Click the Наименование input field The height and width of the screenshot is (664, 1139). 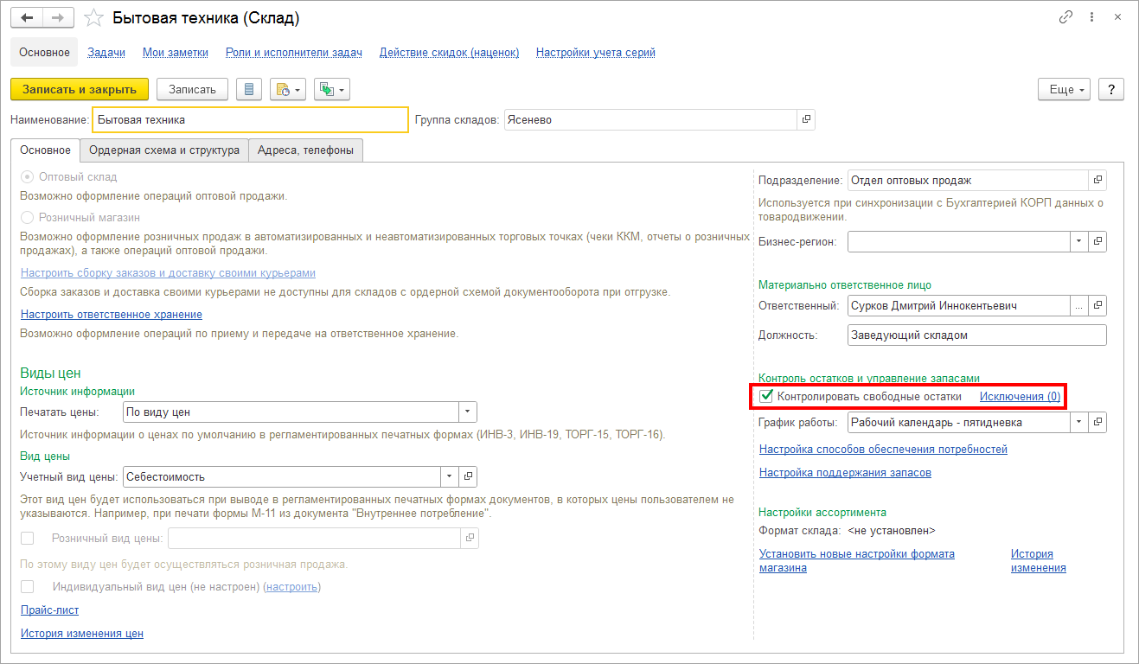[x=250, y=120]
